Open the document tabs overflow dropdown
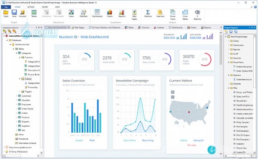 221,28
